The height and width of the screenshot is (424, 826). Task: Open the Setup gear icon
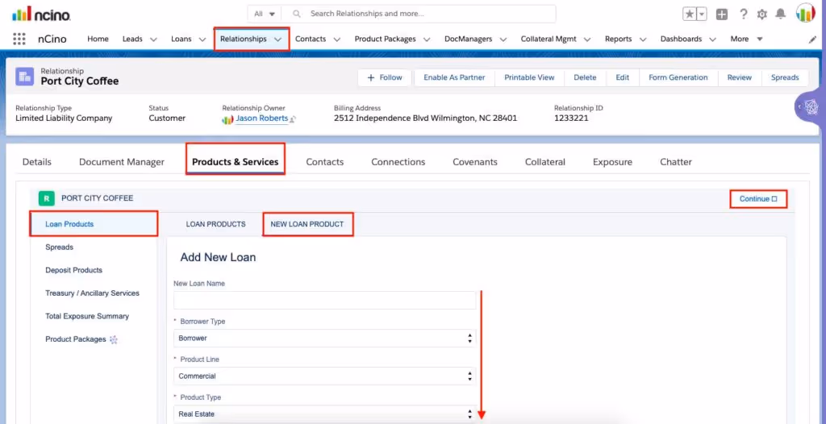[x=761, y=15]
